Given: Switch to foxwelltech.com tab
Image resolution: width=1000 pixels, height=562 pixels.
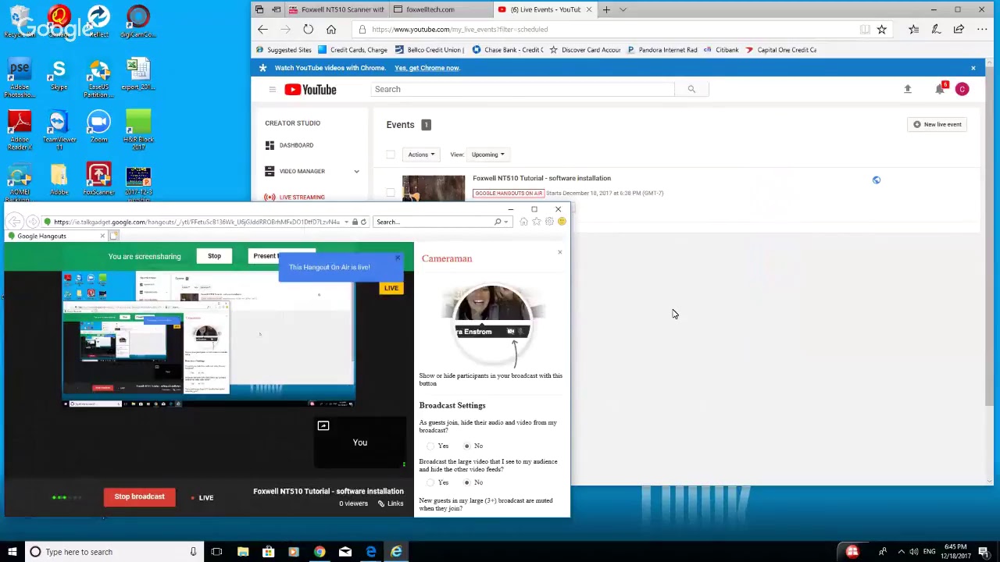Looking at the screenshot, I should (x=441, y=9).
